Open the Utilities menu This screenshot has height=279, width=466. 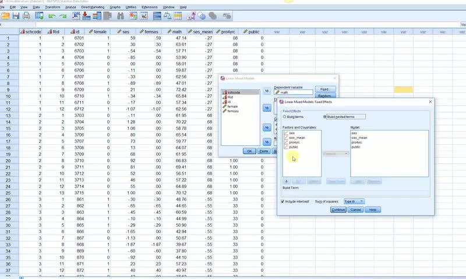[x=131, y=7]
